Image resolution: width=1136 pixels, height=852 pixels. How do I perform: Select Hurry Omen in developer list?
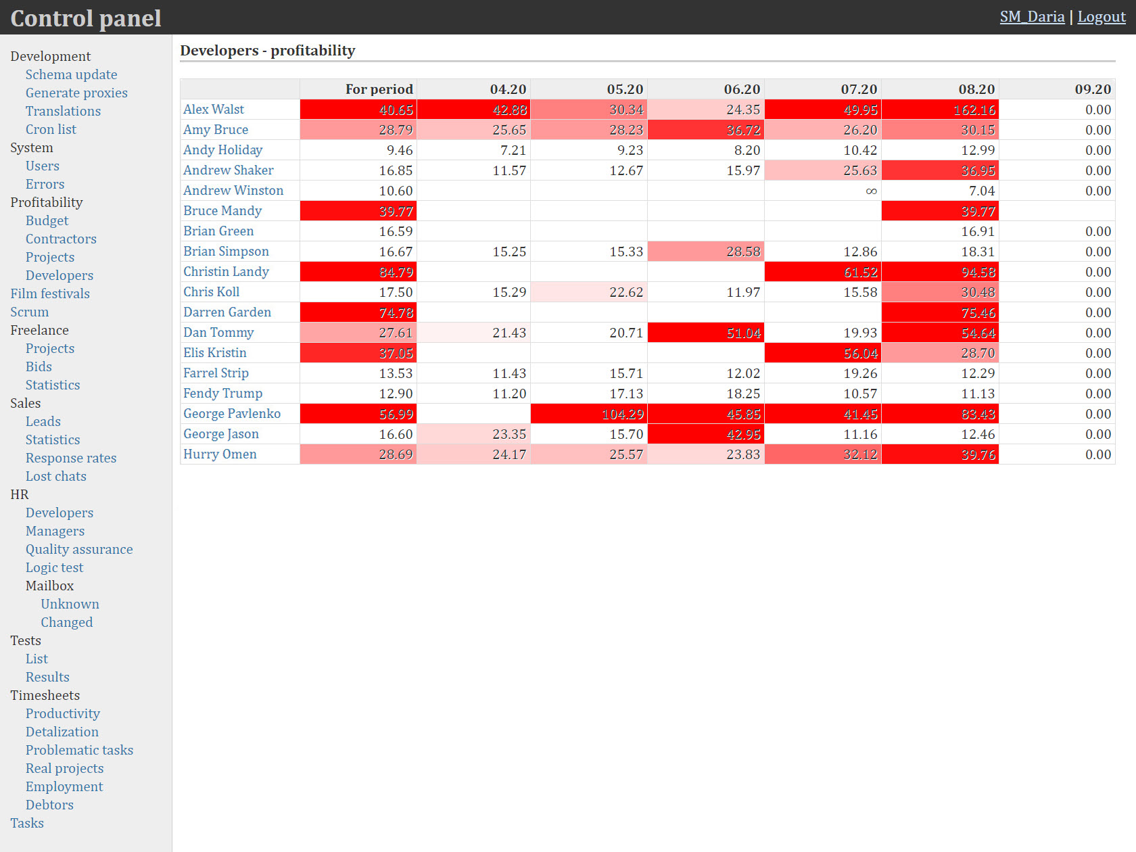tap(220, 454)
